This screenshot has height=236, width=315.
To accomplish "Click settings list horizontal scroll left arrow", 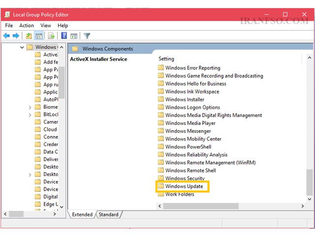I will tap(159, 206).
